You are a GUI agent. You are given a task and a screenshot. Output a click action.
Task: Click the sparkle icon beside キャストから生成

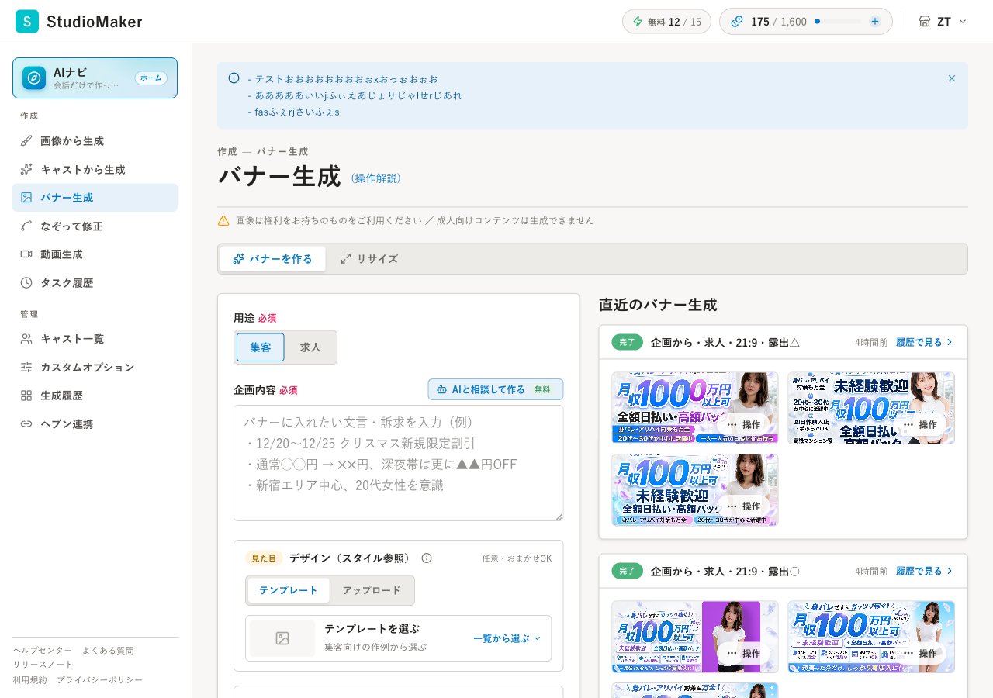[x=26, y=169]
